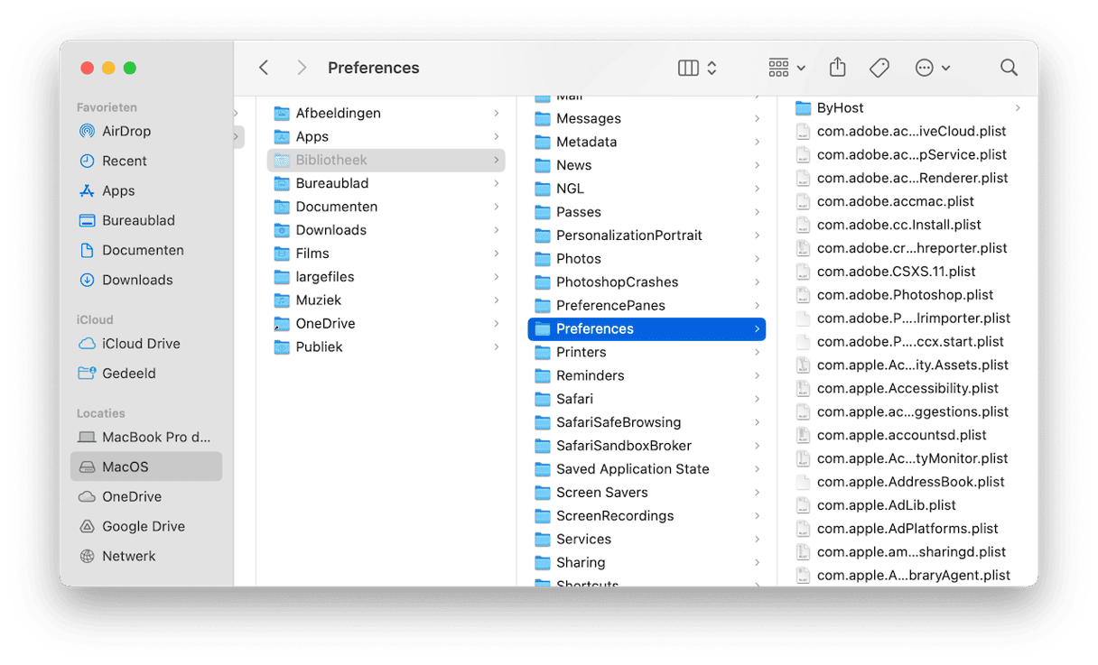Select the Films folder
Viewport: 1098px width, 665px height.
pos(386,254)
